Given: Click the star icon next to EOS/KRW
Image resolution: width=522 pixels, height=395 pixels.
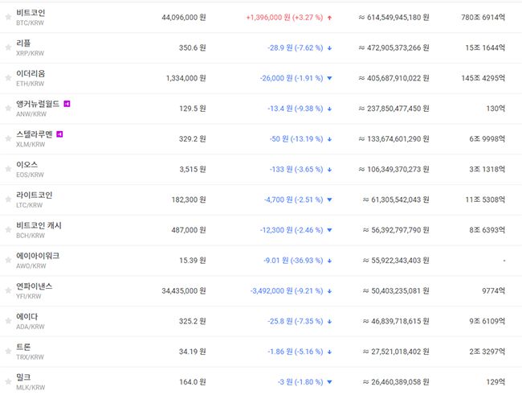Looking at the screenshot, I should 8,170.
